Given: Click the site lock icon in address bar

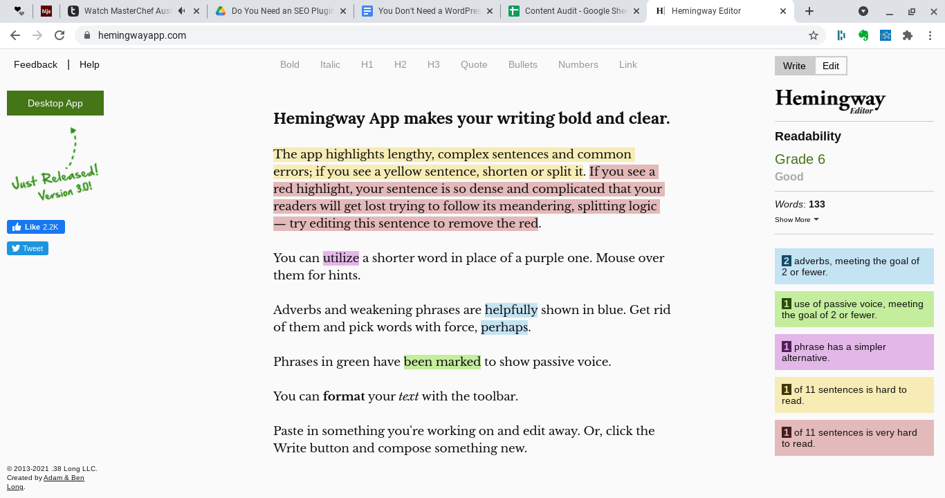Looking at the screenshot, I should click(86, 35).
